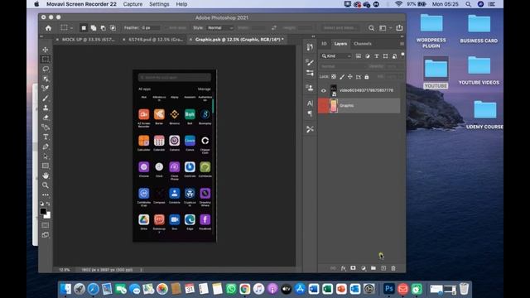
Task: Switch to the Channels tab
Action: pos(363,44)
